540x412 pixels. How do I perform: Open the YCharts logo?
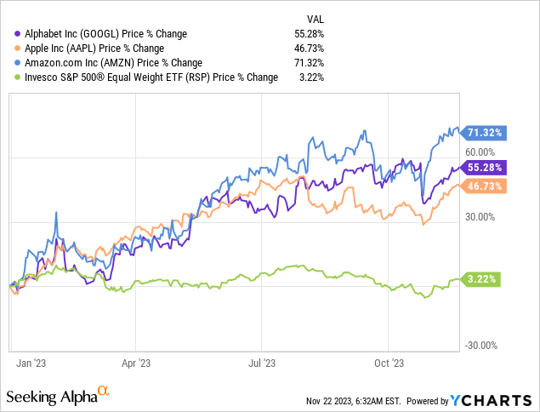point(492,399)
